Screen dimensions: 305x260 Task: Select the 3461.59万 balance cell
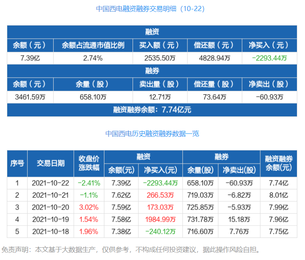30,97
